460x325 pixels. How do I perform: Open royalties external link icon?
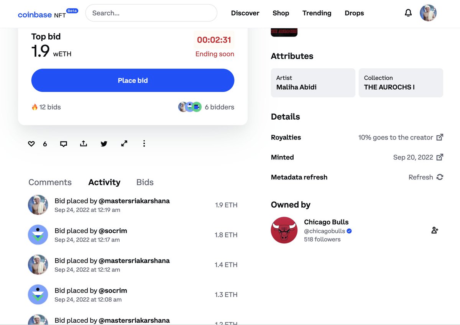coord(440,137)
